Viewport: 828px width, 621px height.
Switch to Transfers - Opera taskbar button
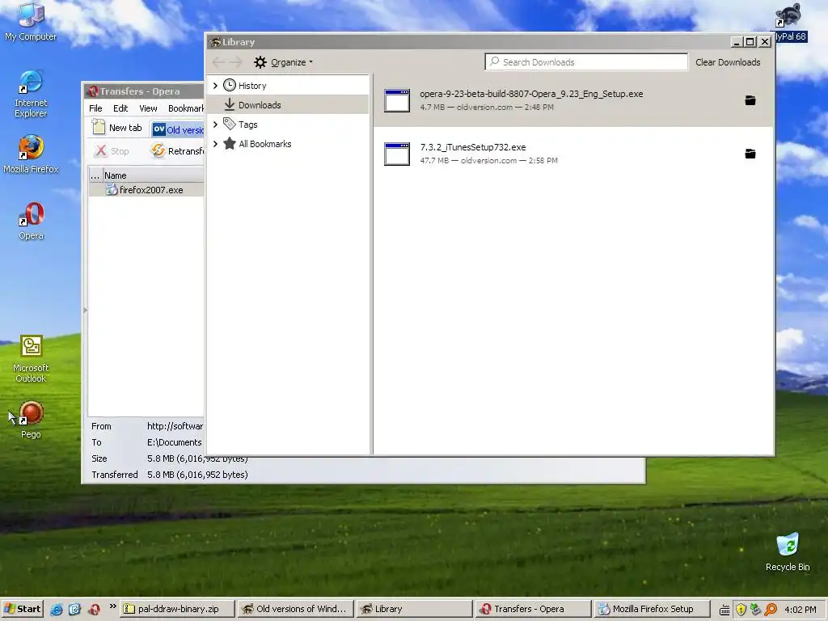[533, 610]
